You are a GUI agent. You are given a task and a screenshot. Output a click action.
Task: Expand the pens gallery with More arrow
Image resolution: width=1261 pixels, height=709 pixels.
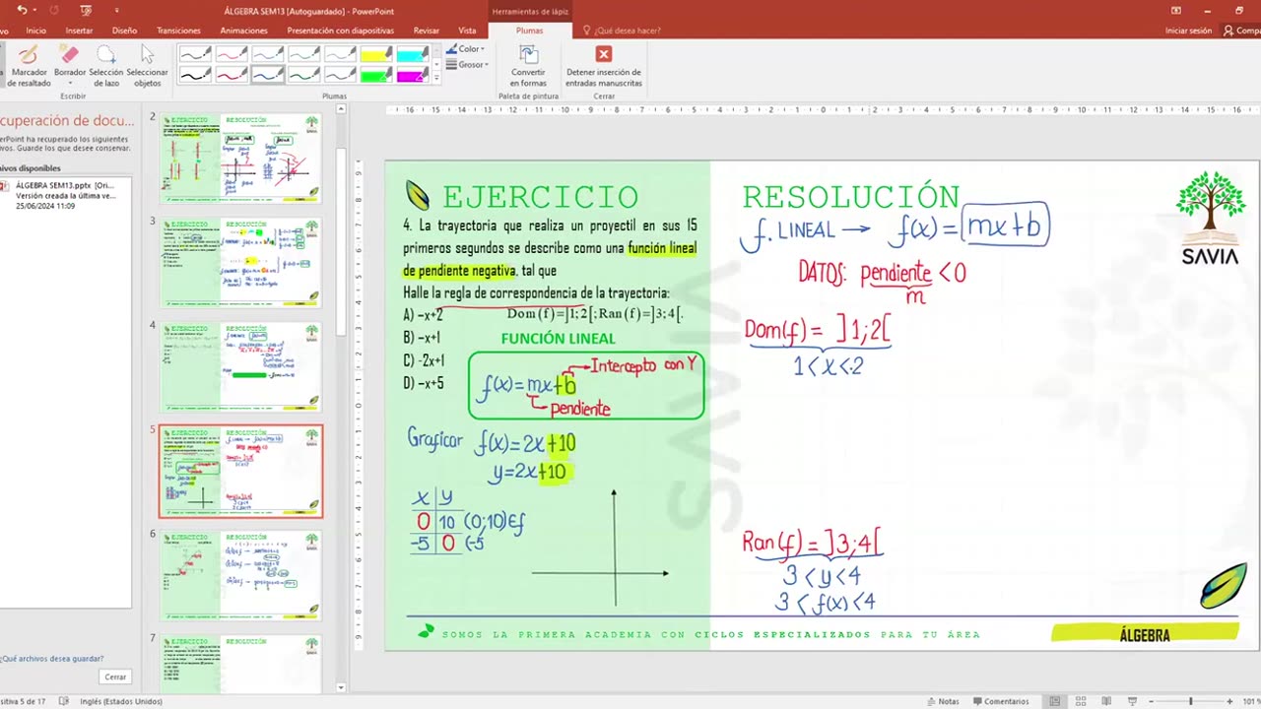tap(436, 79)
